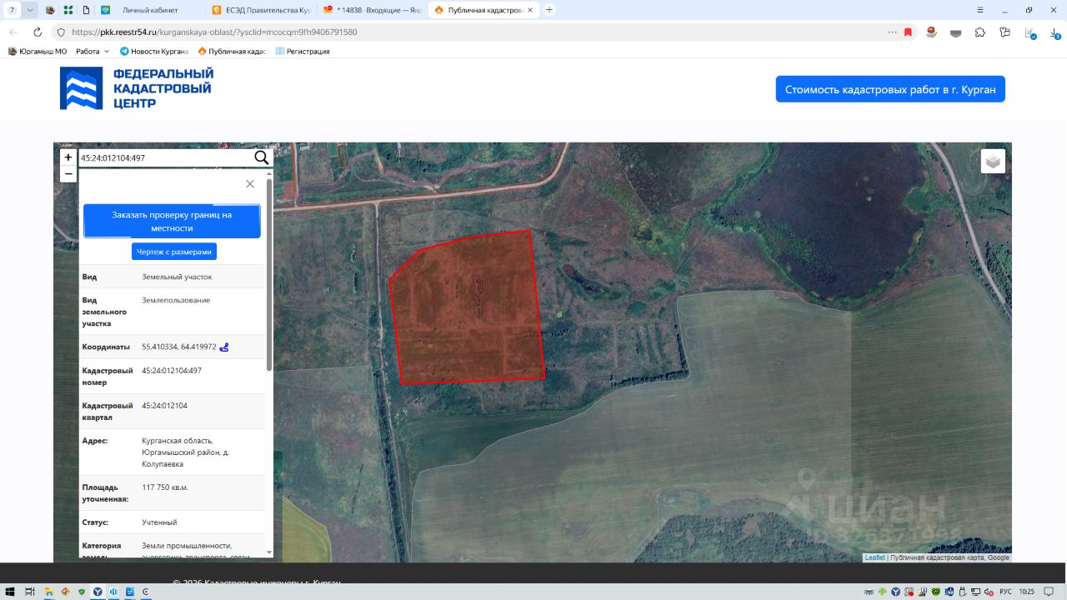Close the parcel info panel
Viewport: 1067px width, 600px height.
click(249, 184)
